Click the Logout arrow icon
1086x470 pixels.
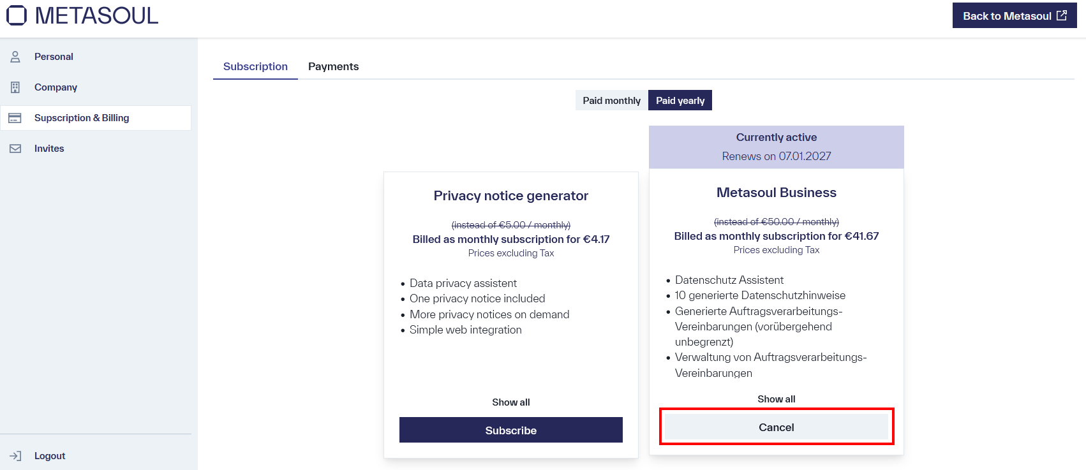pyautogui.click(x=14, y=455)
